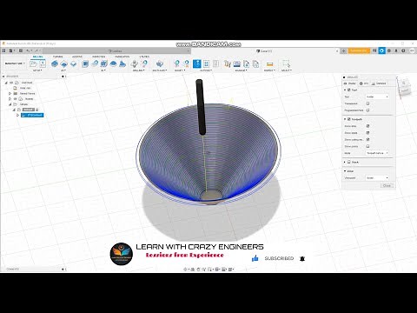Click the third 2D toolpath icon

[74, 63]
